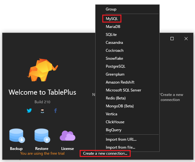Screen dimensions: 195x162
Task: Select BigQuery connection type
Action: click(127, 130)
